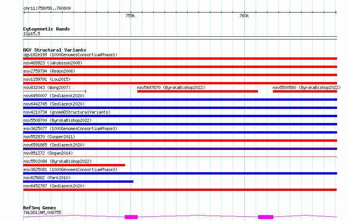348x221 pixels.
Task: Select the esv2759794 (Redon2006) variant label
Action: (x=49, y=71)
